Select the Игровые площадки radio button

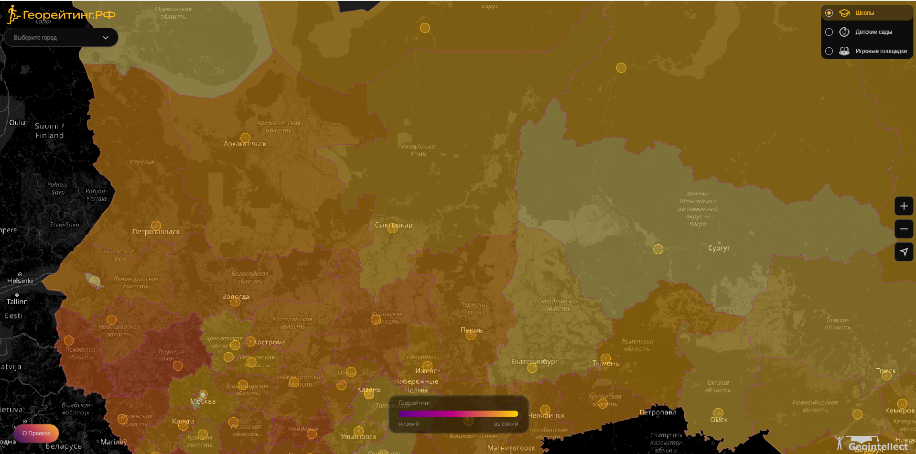[x=829, y=51]
